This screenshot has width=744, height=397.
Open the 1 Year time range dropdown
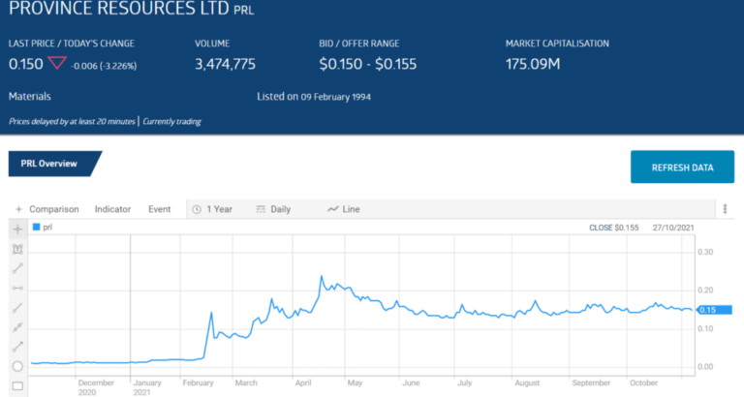[212, 209]
